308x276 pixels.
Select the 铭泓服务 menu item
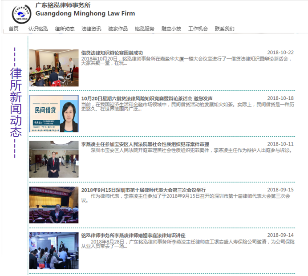click(x=145, y=28)
